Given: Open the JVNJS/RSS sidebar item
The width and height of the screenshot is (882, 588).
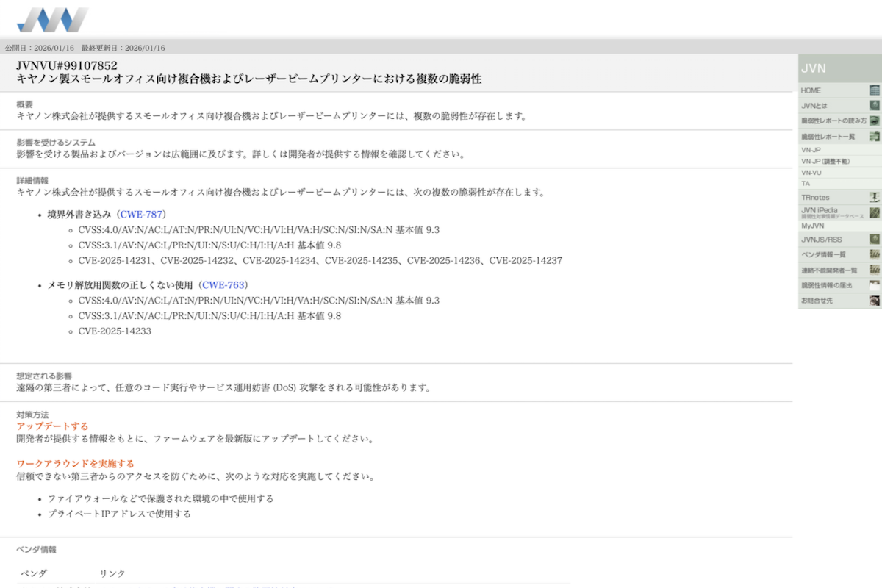Looking at the screenshot, I should click(x=840, y=239).
